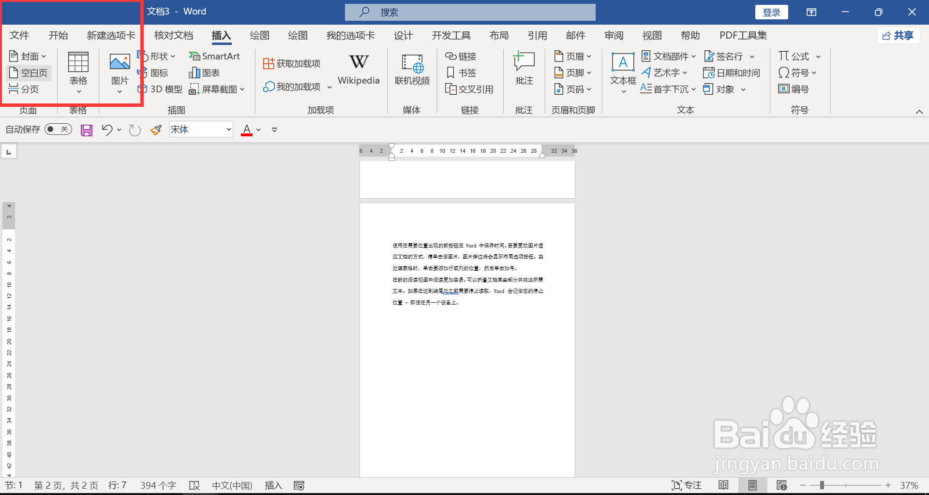
Task: Open spelling proofing status icon
Action: pyautogui.click(x=195, y=485)
